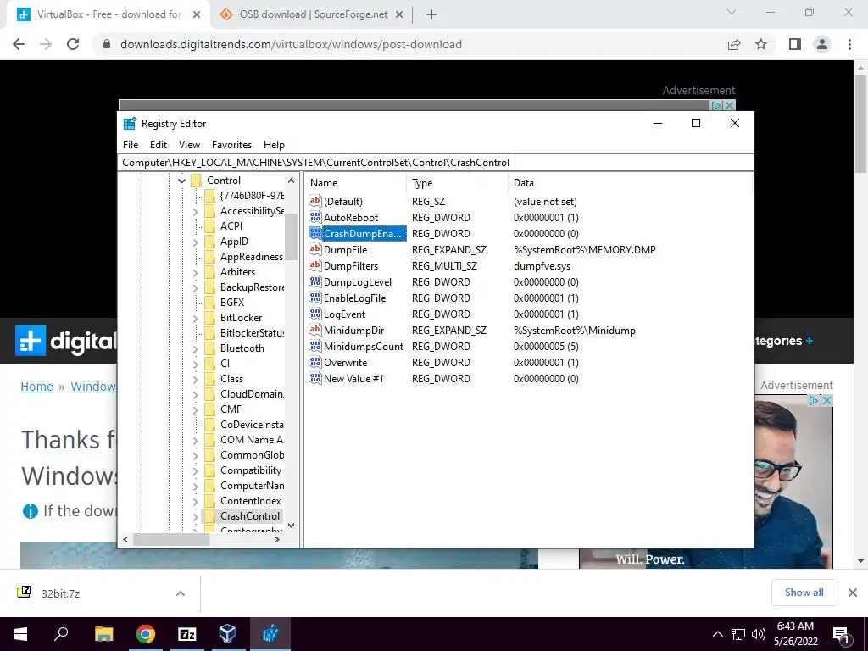
Task: Close the downloads bar
Action: coord(853,593)
